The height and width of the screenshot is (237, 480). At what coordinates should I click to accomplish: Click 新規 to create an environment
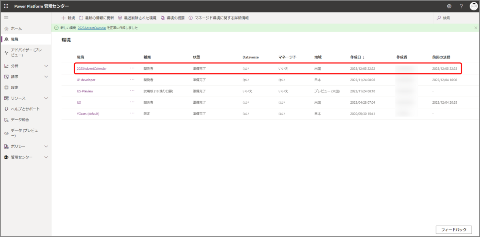[x=68, y=18]
